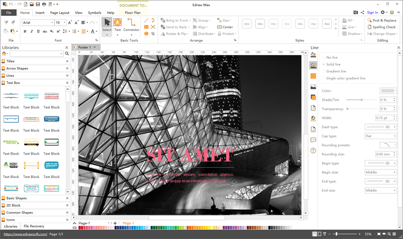Viewport: 403px width, 239px height.
Task: Click Find & Replace button
Action: 381,20
